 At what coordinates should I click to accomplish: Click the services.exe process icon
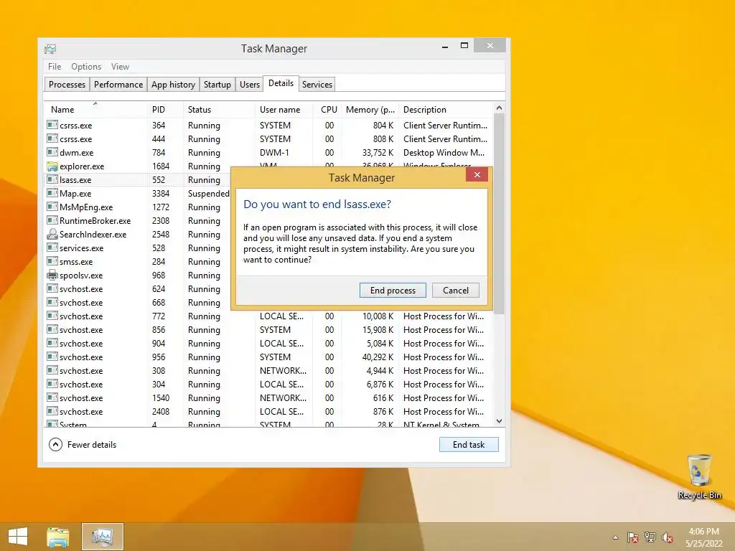[x=52, y=248]
